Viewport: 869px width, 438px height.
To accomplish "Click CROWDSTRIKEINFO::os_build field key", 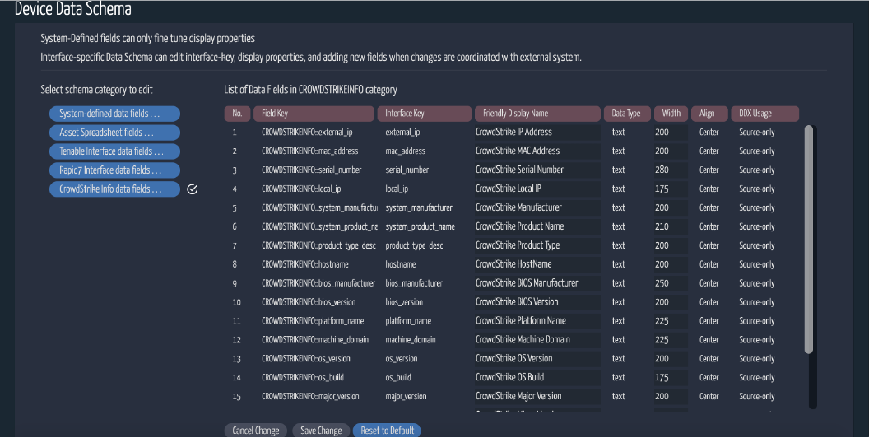I will [303, 378].
